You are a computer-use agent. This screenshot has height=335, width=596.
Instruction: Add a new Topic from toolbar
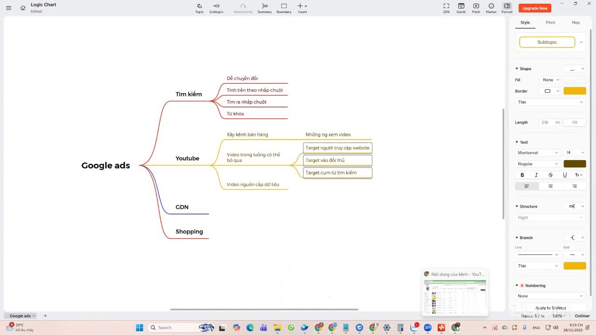click(x=199, y=8)
